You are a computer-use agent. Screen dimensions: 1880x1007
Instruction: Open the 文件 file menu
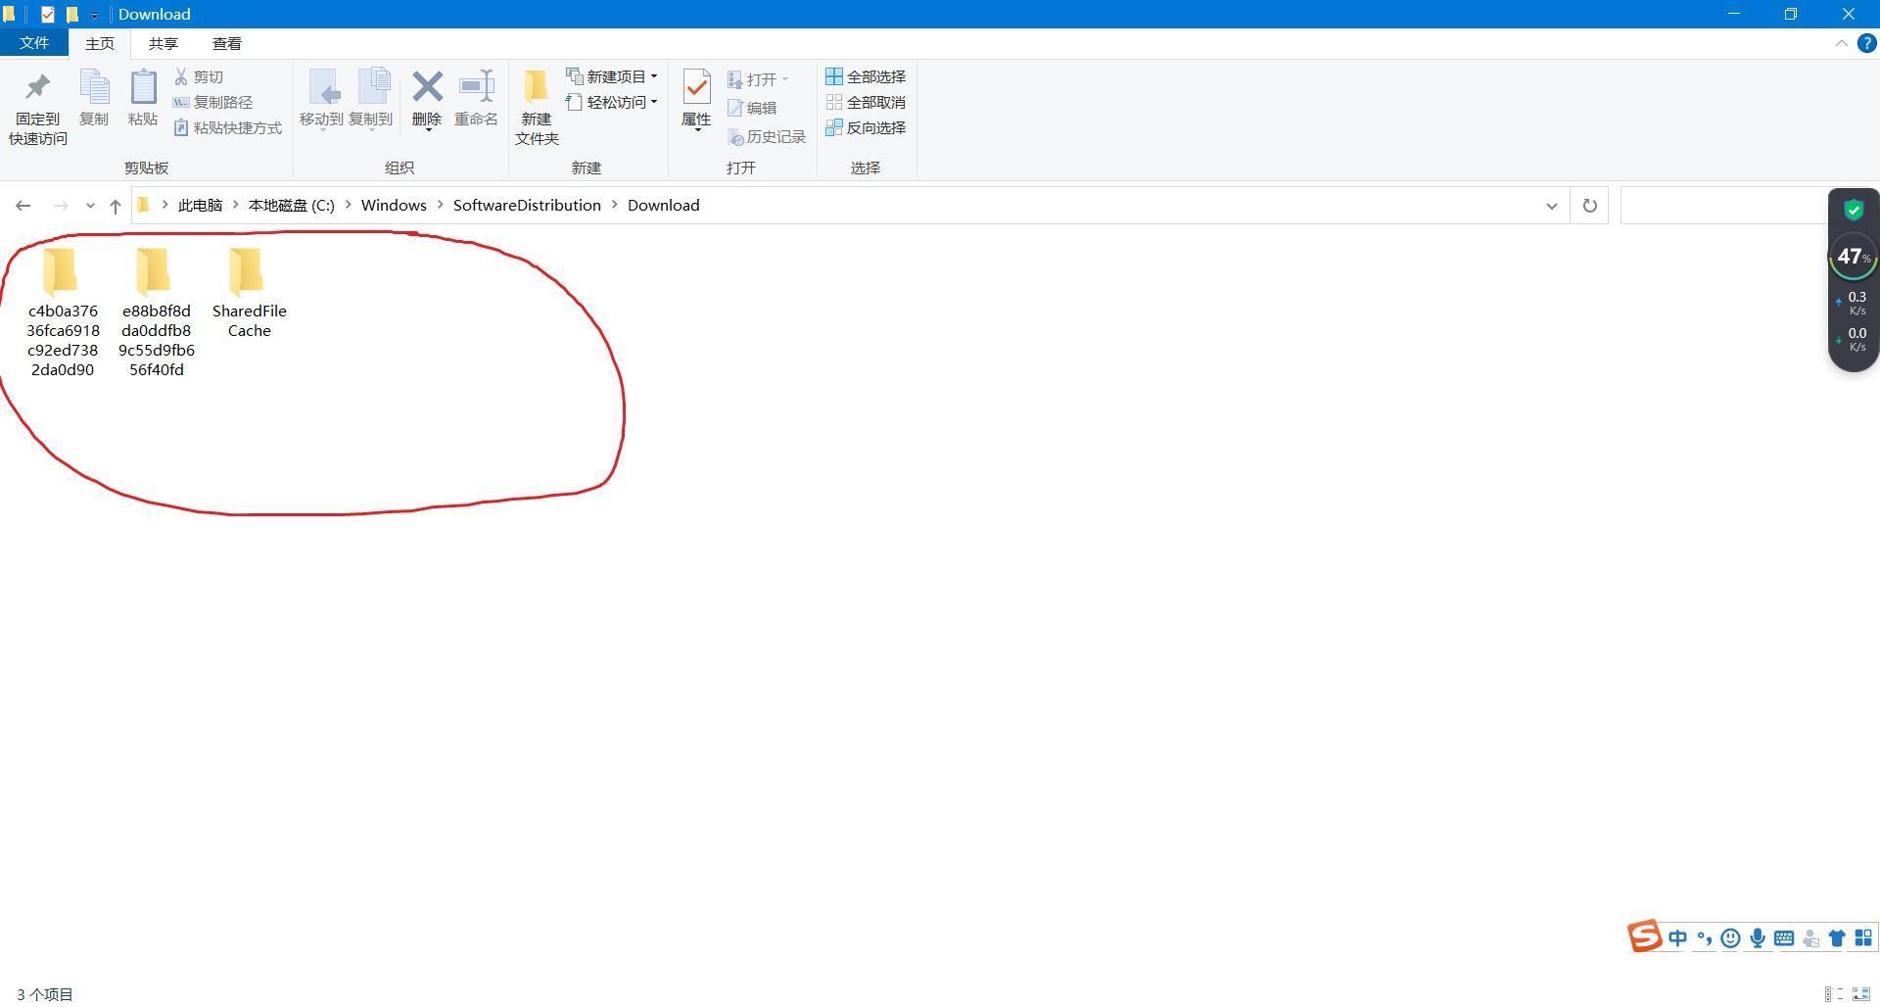click(x=33, y=43)
